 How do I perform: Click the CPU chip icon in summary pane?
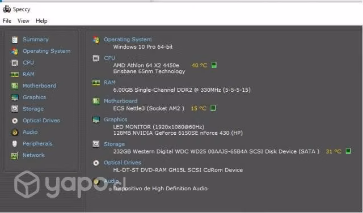tap(96, 58)
